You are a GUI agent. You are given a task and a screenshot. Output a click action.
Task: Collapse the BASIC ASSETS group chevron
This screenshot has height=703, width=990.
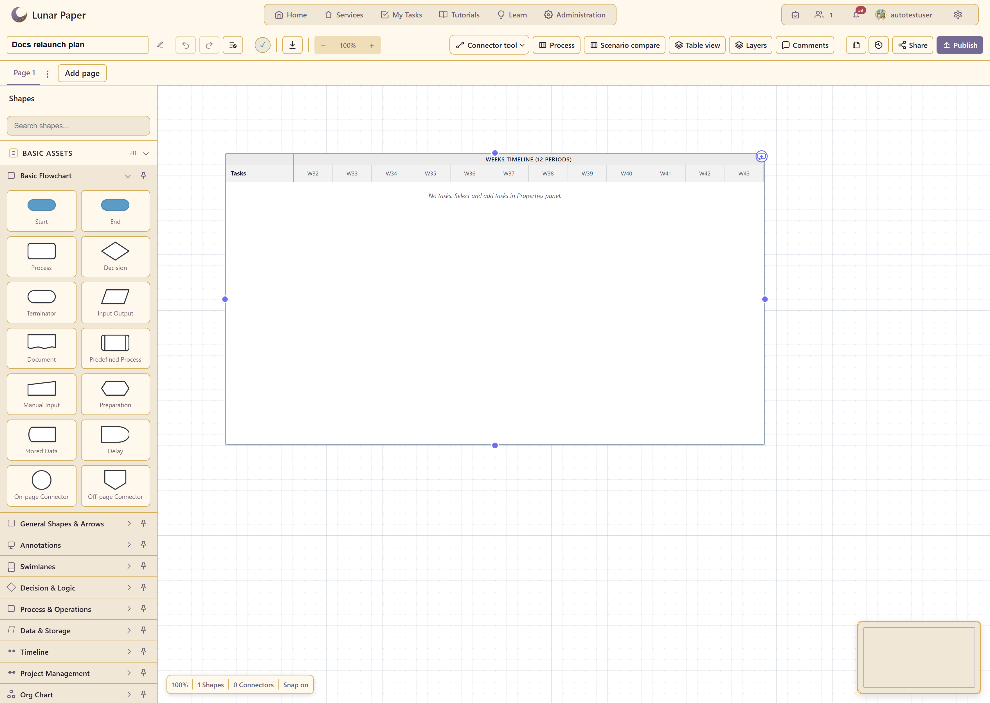tap(146, 154)
